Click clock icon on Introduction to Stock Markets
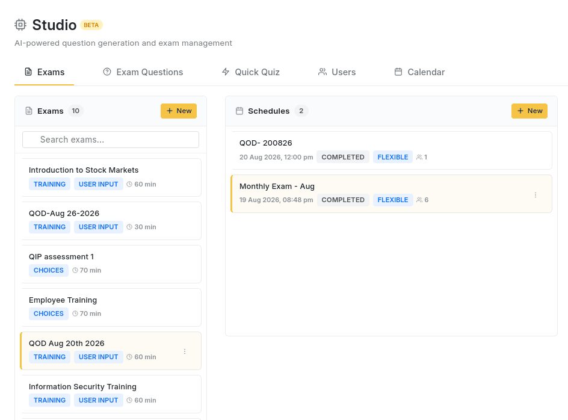568x420 pixels. click(x=129, y=184)
